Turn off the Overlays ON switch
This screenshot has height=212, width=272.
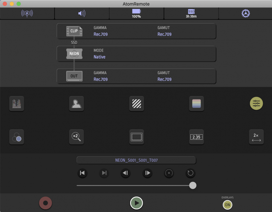pos(227,205)
